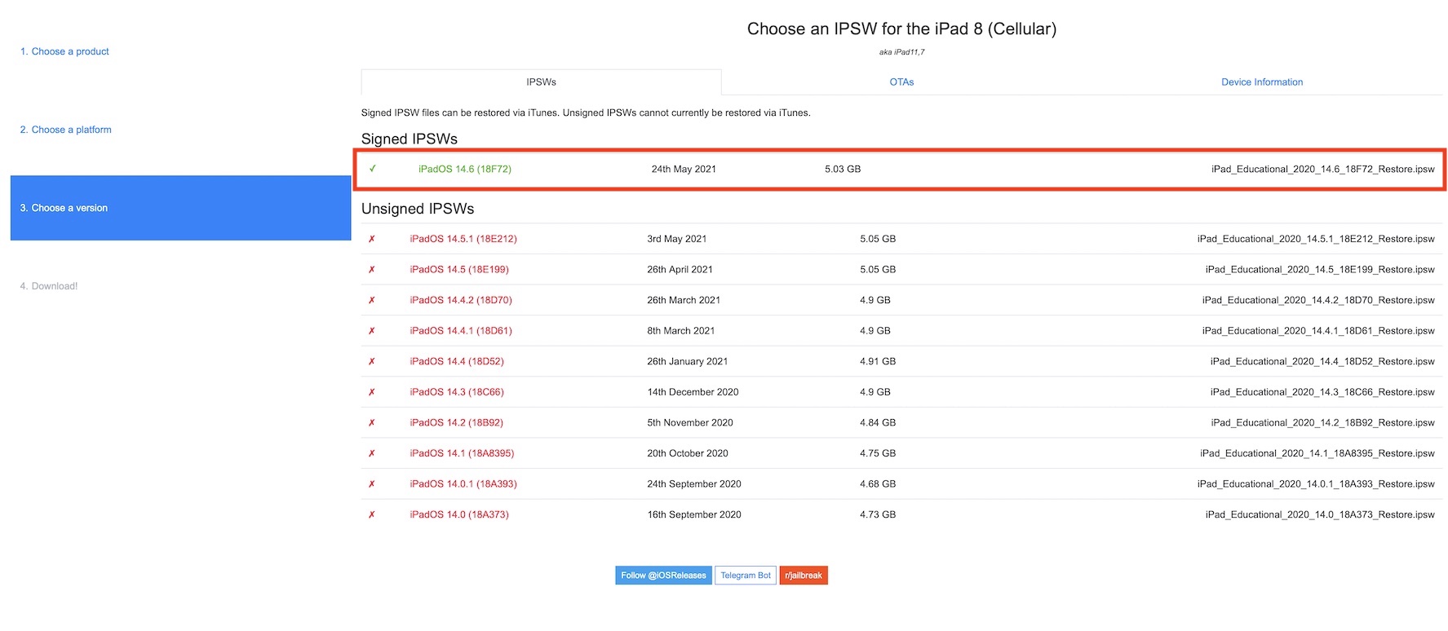Click the green checkmark beside iPadOS 14.6

(372, 169)
